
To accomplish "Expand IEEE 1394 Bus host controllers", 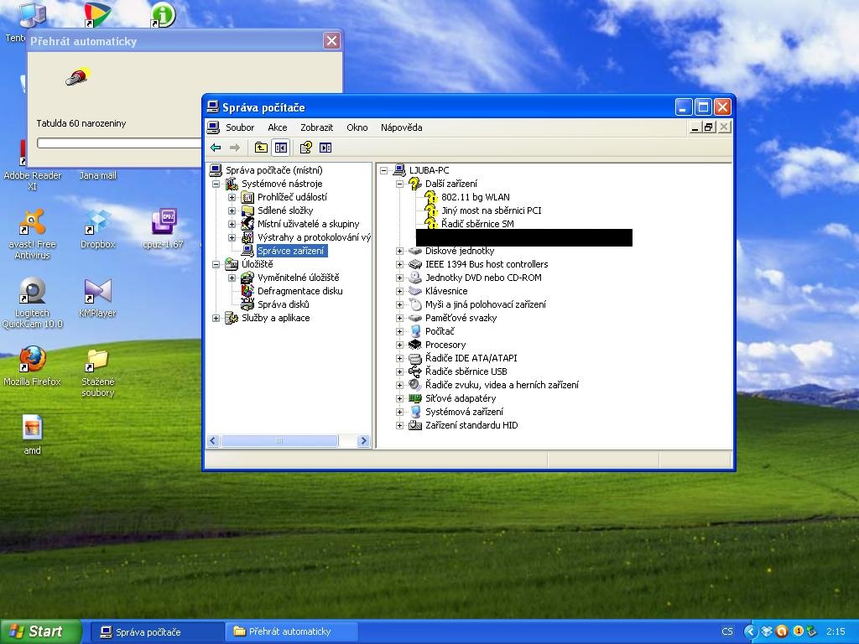I will click(400, 264).
